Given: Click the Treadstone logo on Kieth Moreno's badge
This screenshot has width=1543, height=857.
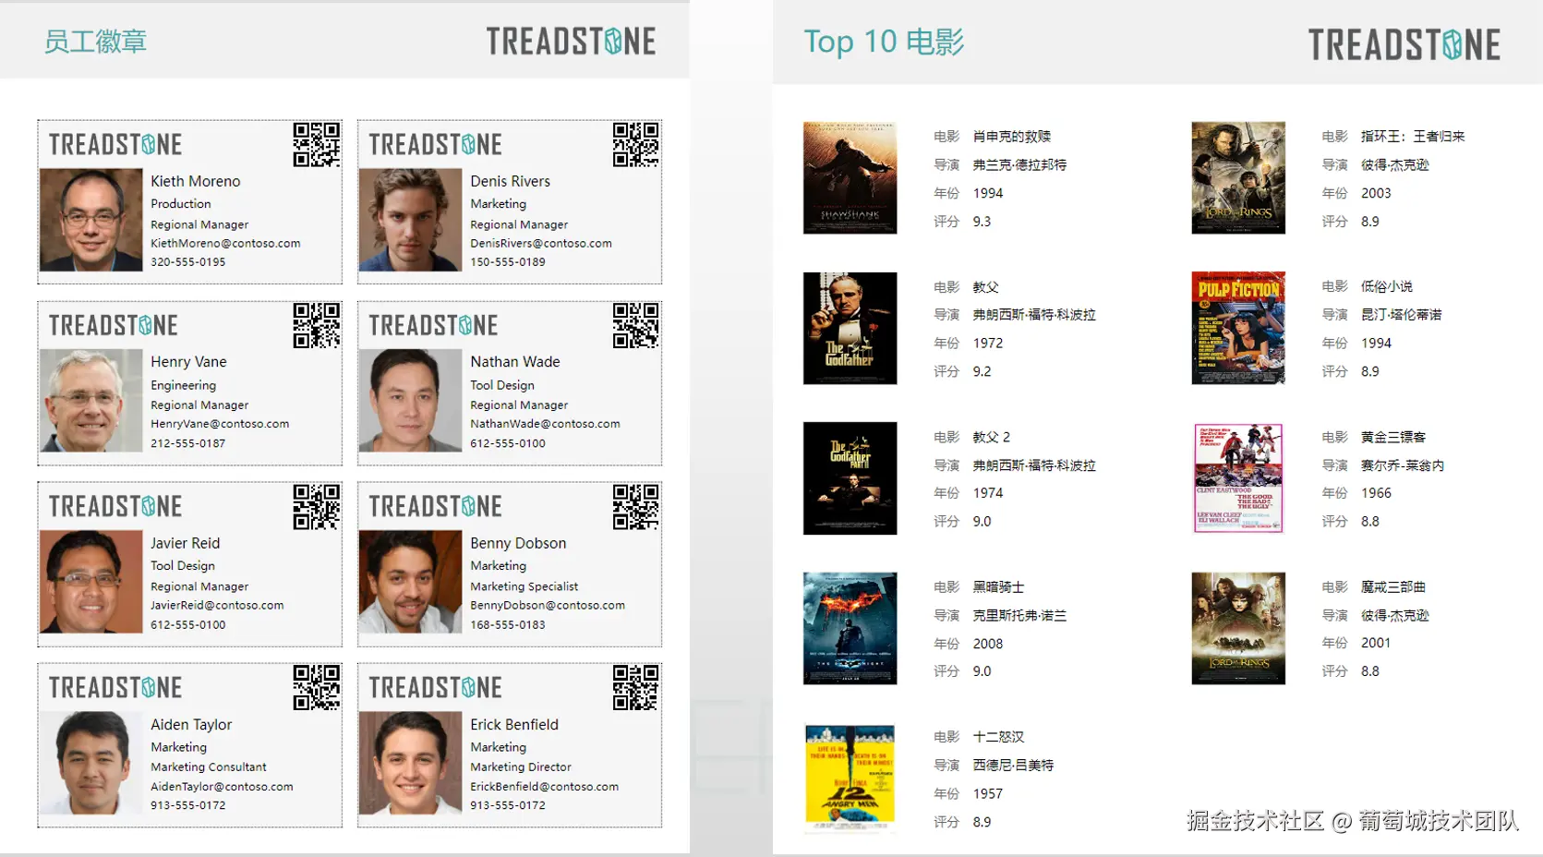Looking at the screenshot, I should [115, 145].
